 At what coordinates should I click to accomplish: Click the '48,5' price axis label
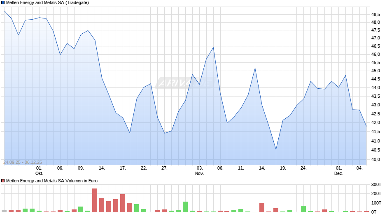pyautogui.click(x=375, y=14)
